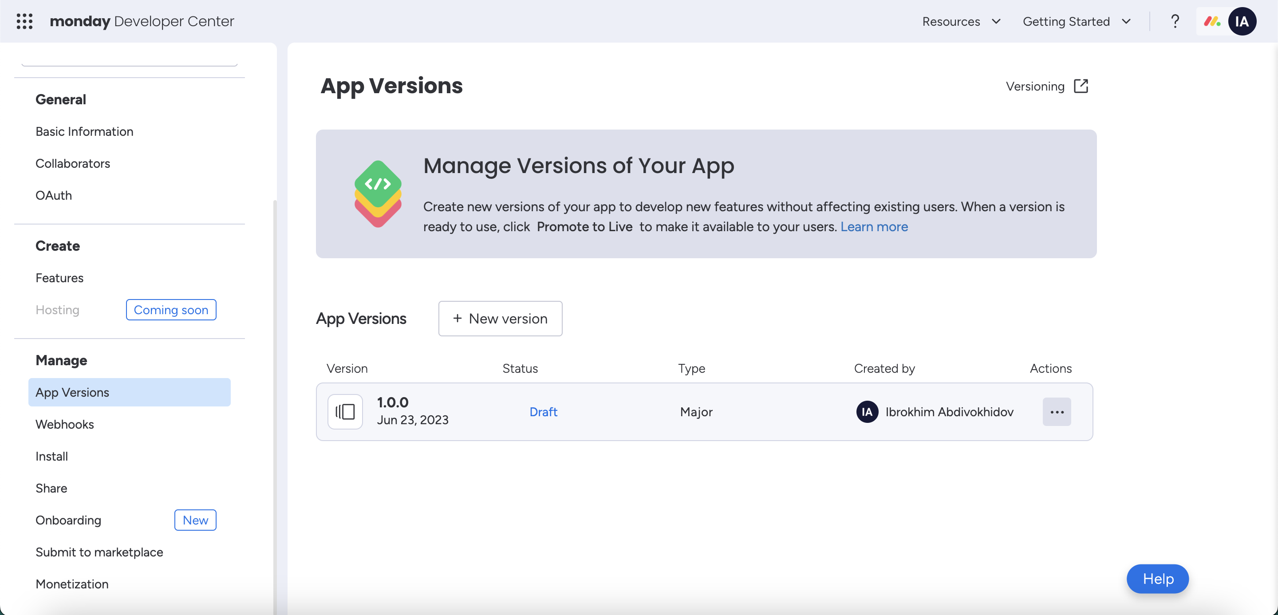Click the Draft status label
This screenshot has height=615, width=1278.
(x=543, y=412)
